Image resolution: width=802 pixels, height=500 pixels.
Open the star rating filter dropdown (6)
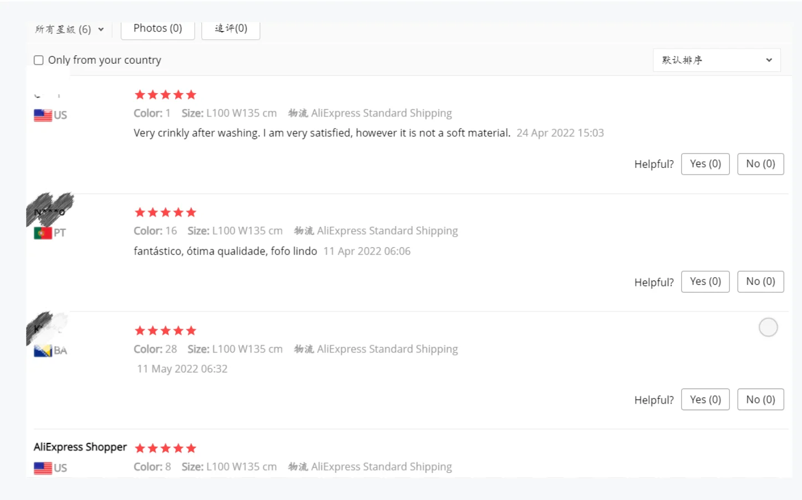(69, 29)
